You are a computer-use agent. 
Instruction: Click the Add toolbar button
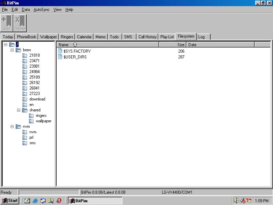coord(7,23)
